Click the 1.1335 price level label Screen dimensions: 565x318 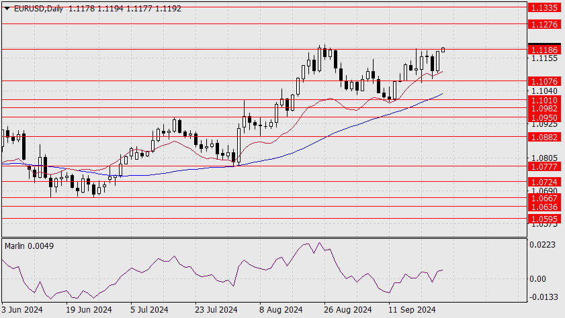544,7
